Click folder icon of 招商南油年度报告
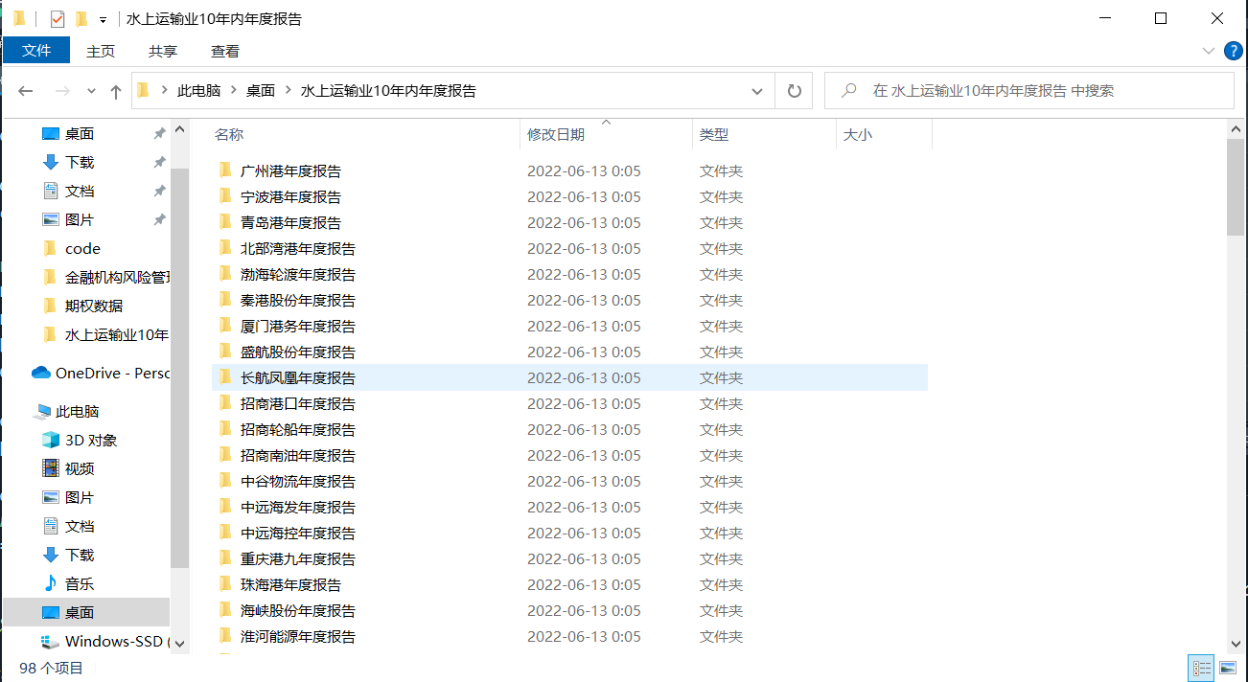Viewport: 1248px width, 682px height. (225, 455)
